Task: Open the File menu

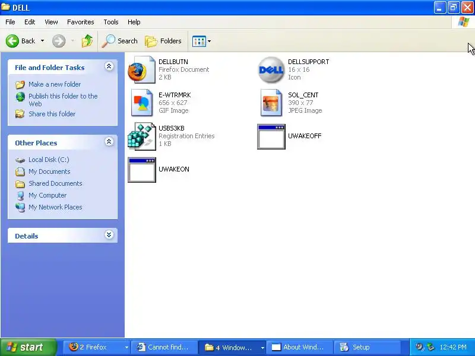Action: (x=10, y=22)
